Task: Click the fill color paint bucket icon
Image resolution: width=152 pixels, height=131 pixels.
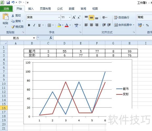Action: coord(59,25)
